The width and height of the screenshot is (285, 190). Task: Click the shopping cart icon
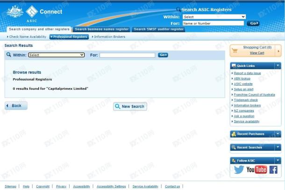click(x=235, y=51)
